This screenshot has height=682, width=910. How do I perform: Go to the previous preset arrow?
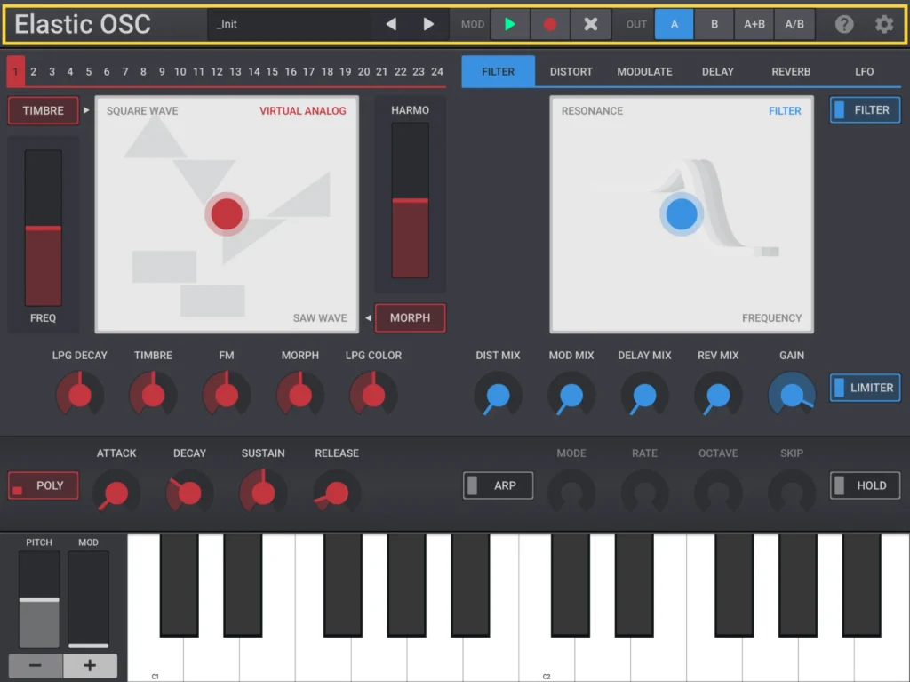[x=392, y=24]
